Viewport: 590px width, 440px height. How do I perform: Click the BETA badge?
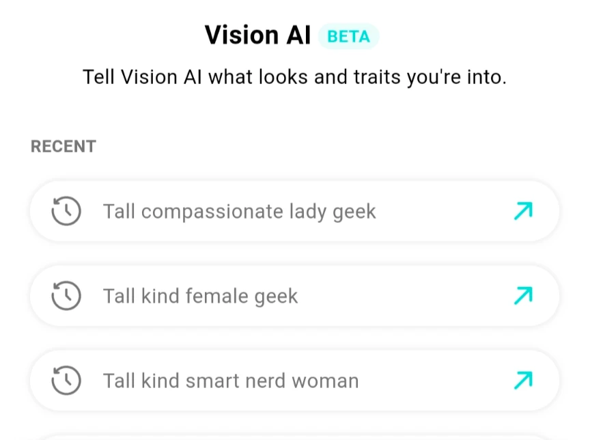click(348, 37)
